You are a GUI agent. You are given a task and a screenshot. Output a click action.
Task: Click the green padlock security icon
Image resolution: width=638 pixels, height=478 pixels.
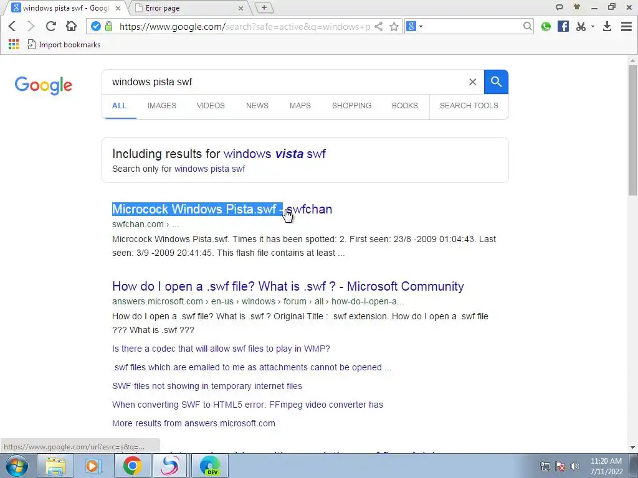coord(108,26)
